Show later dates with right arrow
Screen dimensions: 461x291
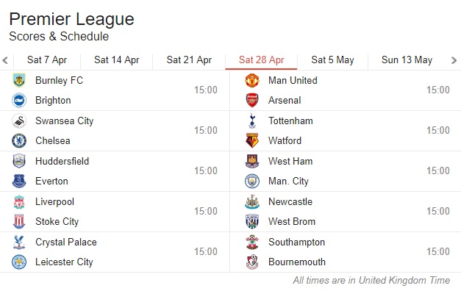click(454, 60)
